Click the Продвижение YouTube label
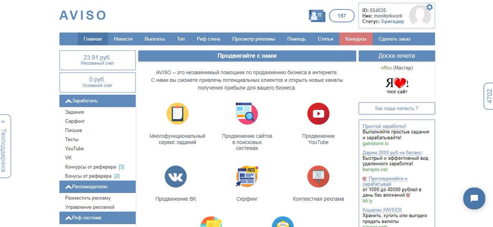This screenshot has width=493, height=227. click(x=318, y=139)
